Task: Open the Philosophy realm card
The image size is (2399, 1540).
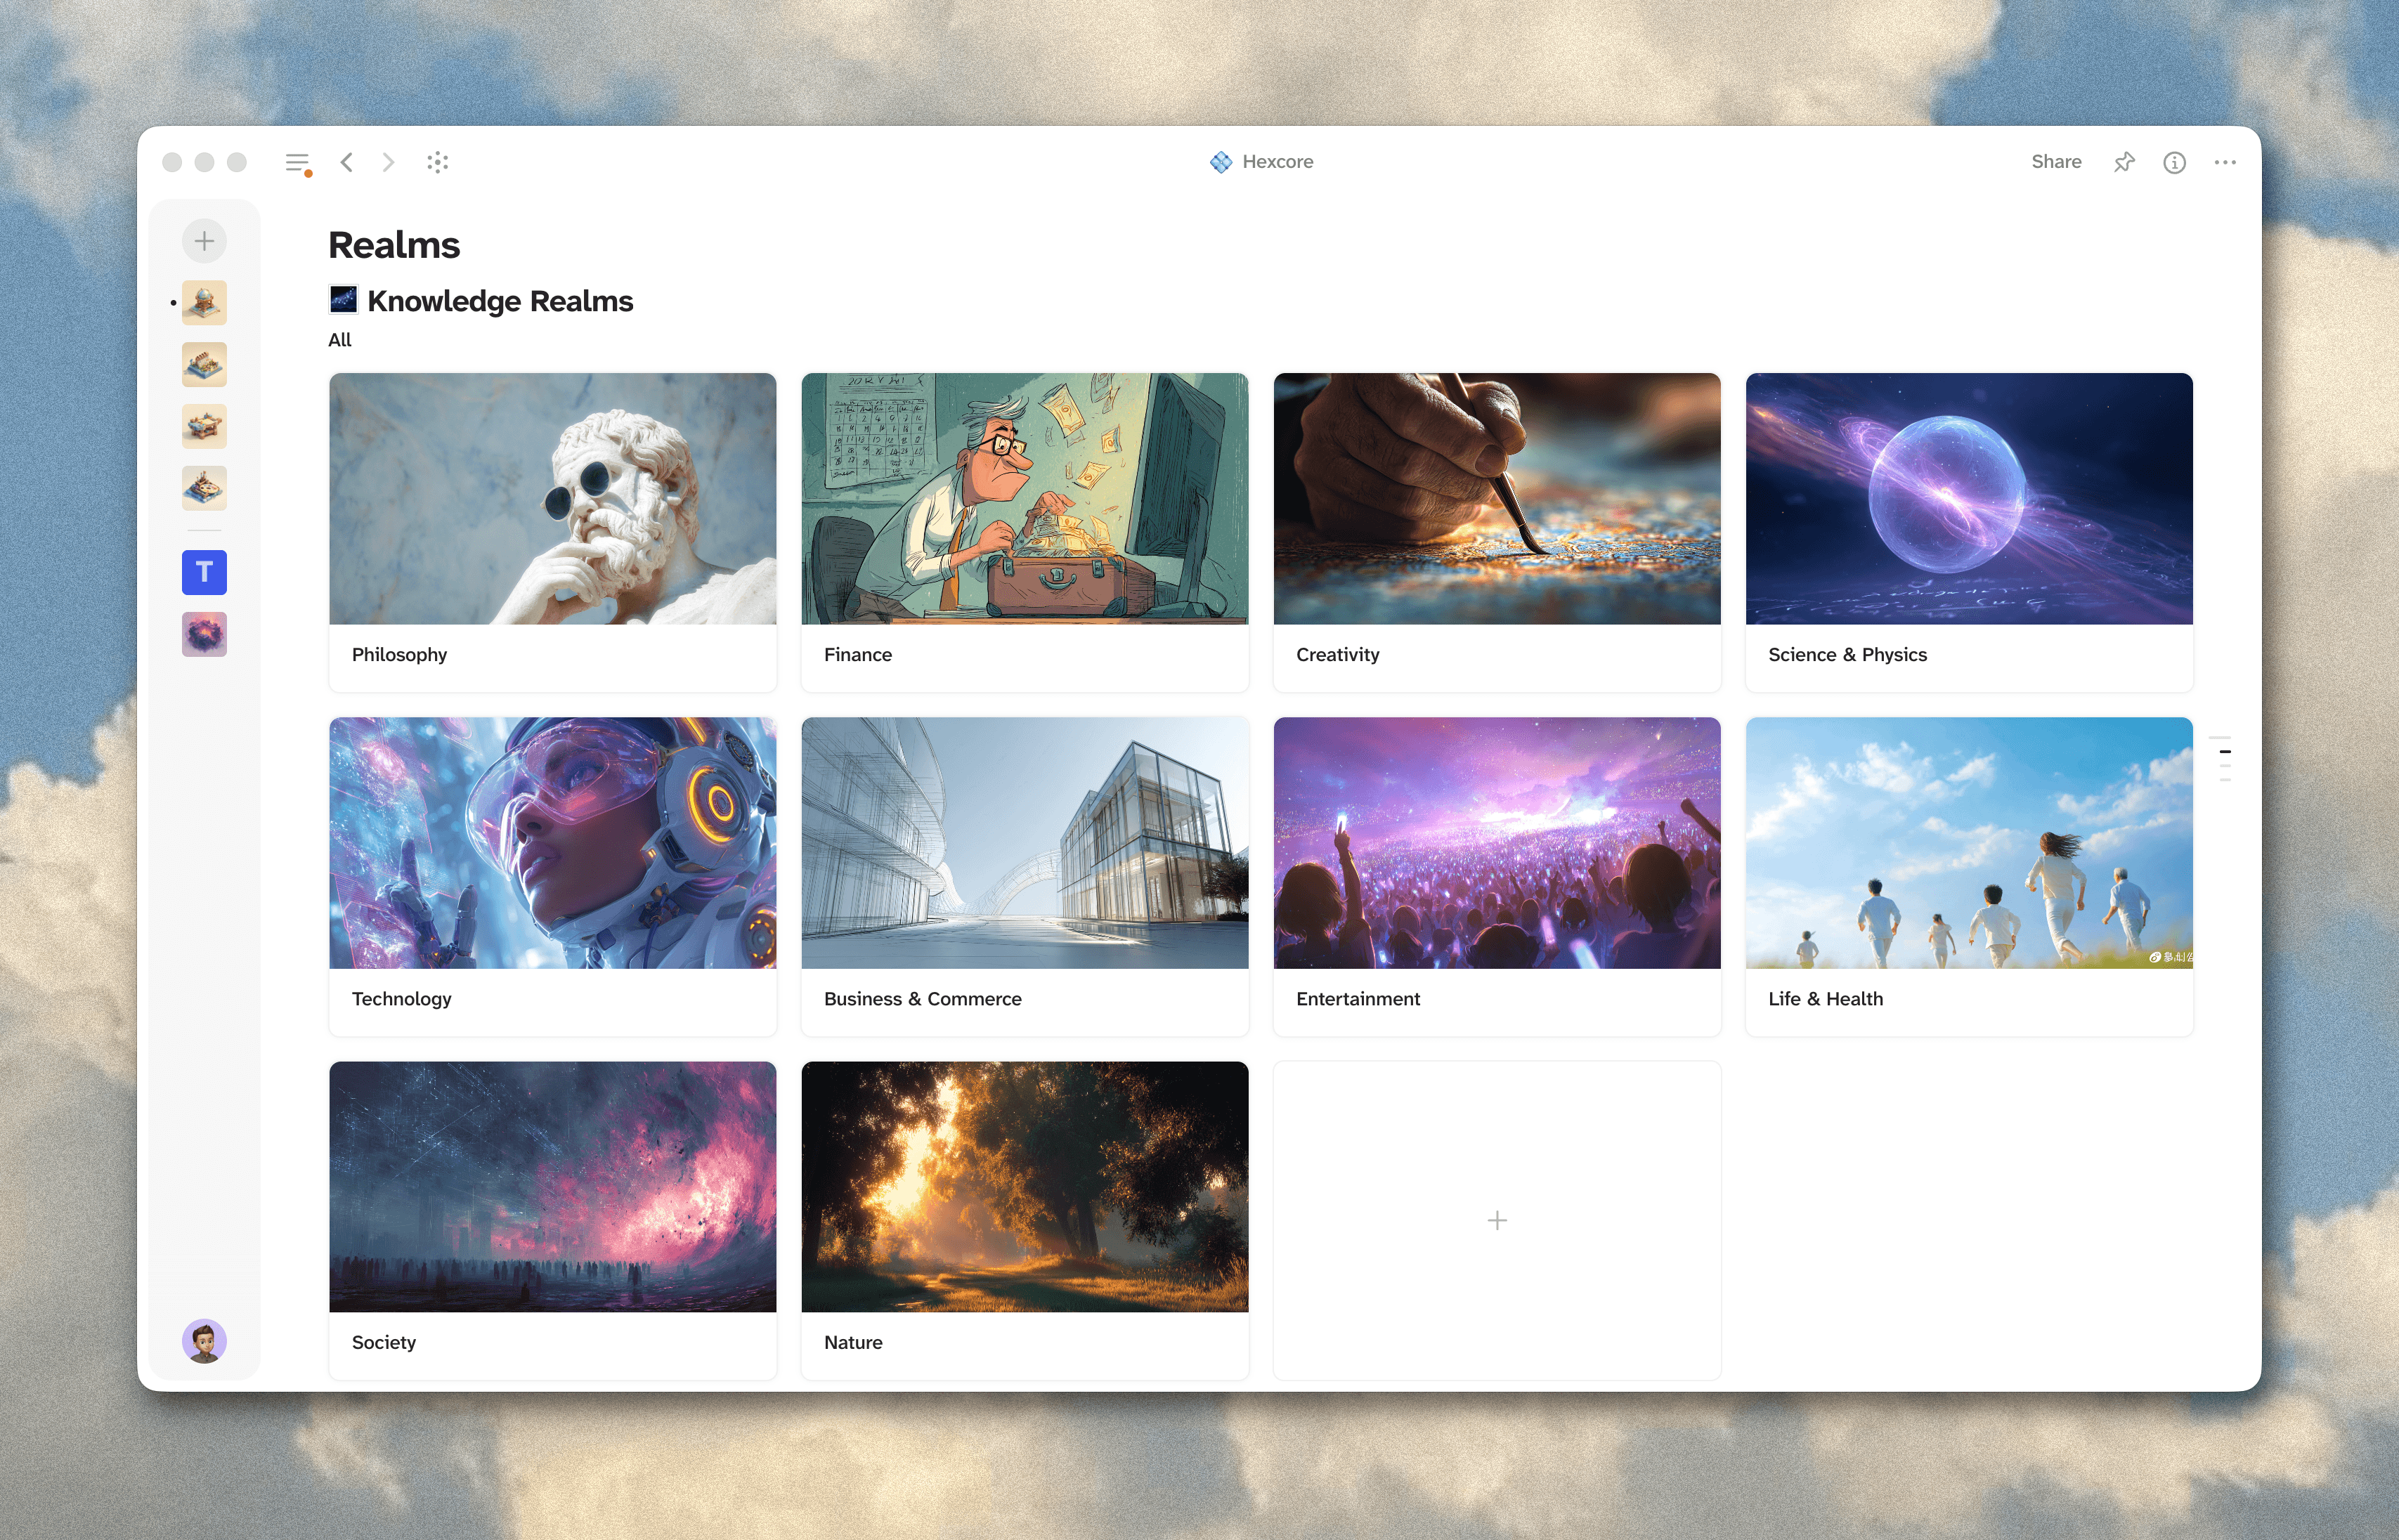Action: pos(552,531)
